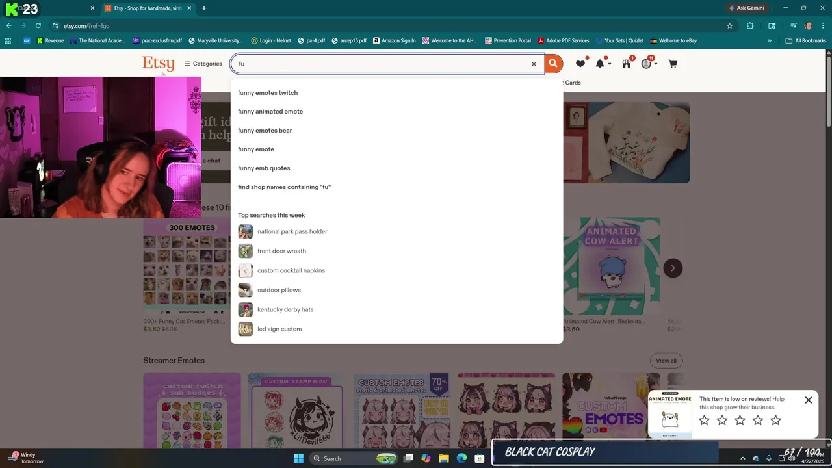Open the Welcome to eBay bookmark
The image size is (832, 468).
point(673,40)
